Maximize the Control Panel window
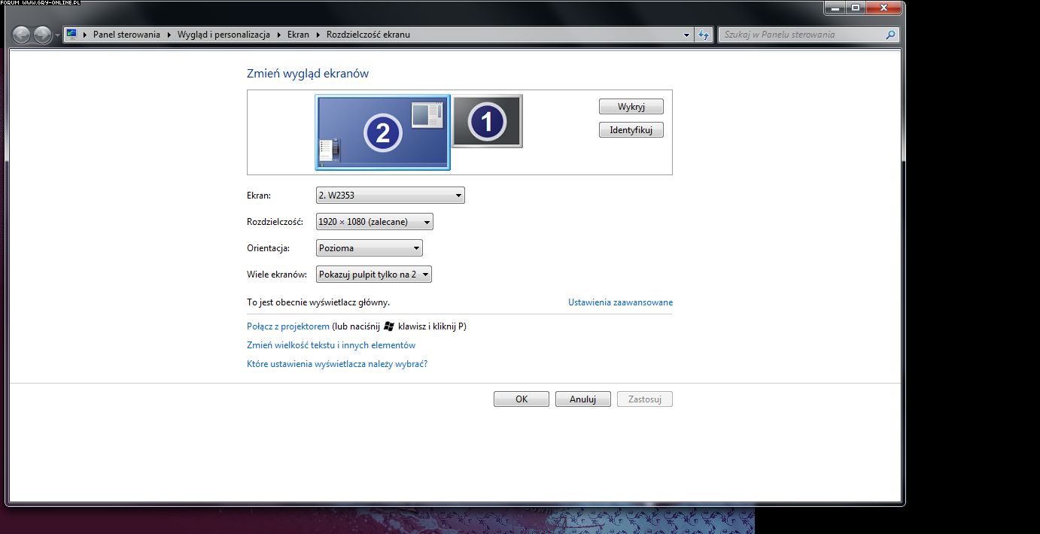This screenshot has width=1040, height=534. [x=855, y=8]
